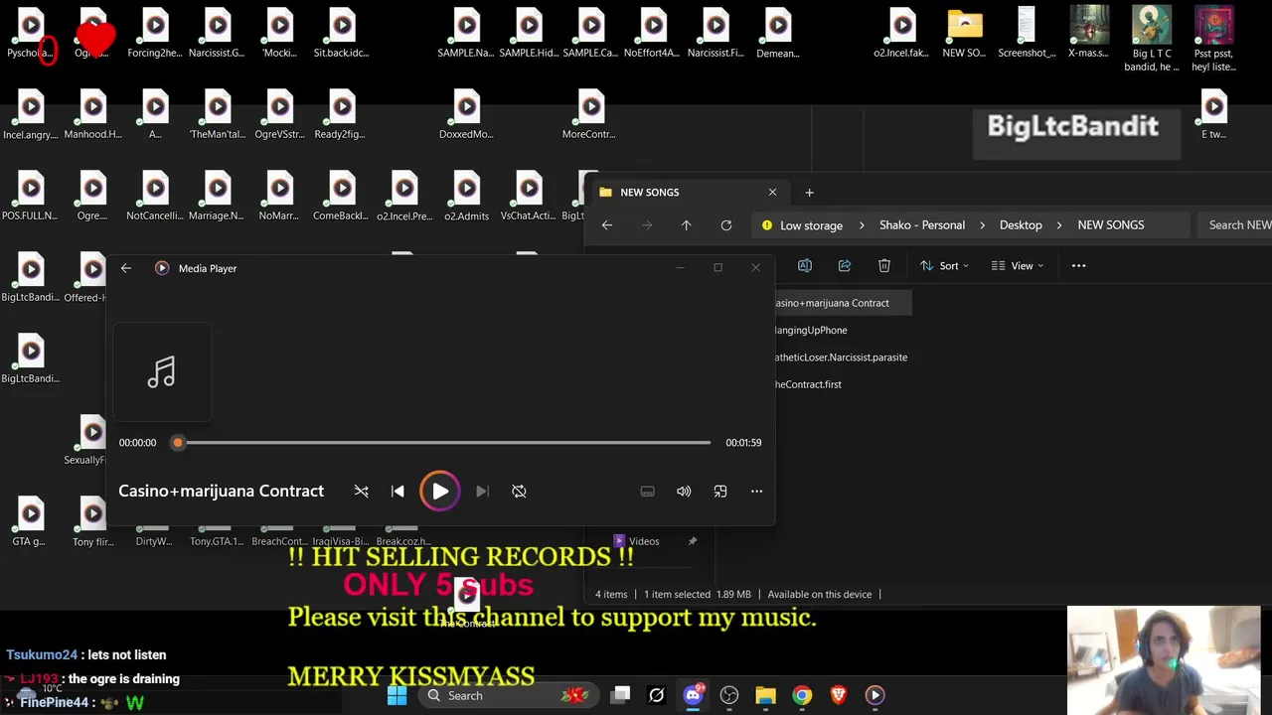
Task: Click the Media Player seek bar
Action: tap(444, 443)
